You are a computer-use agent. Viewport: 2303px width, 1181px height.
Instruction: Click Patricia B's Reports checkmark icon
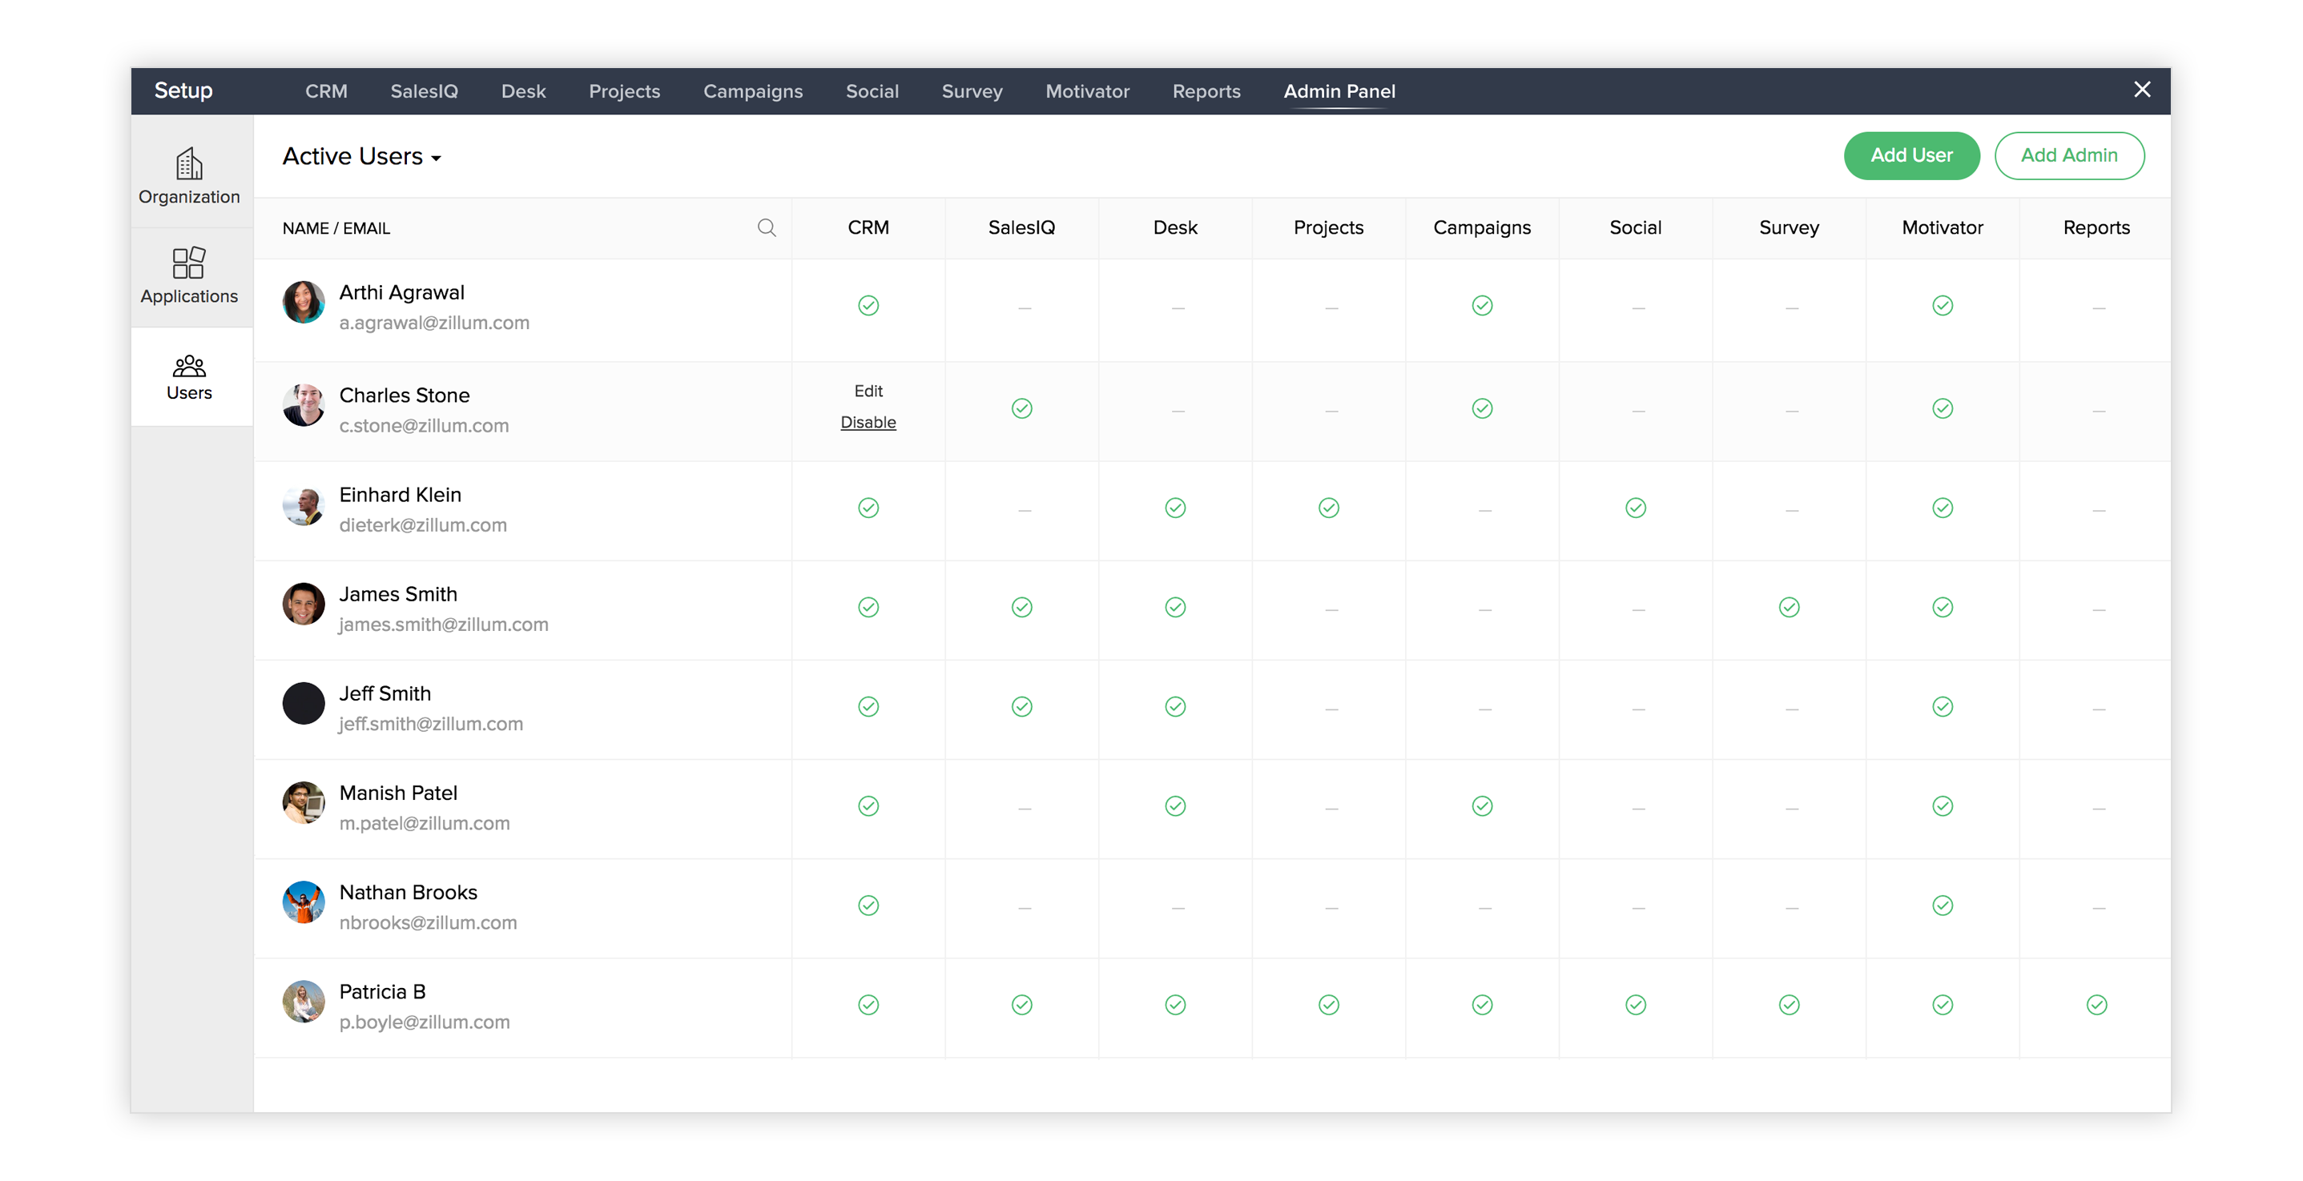2096,1005
